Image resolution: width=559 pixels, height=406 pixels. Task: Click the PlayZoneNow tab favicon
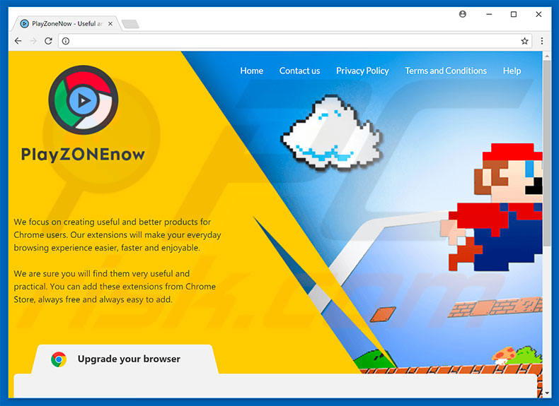(x=24, y=24)
